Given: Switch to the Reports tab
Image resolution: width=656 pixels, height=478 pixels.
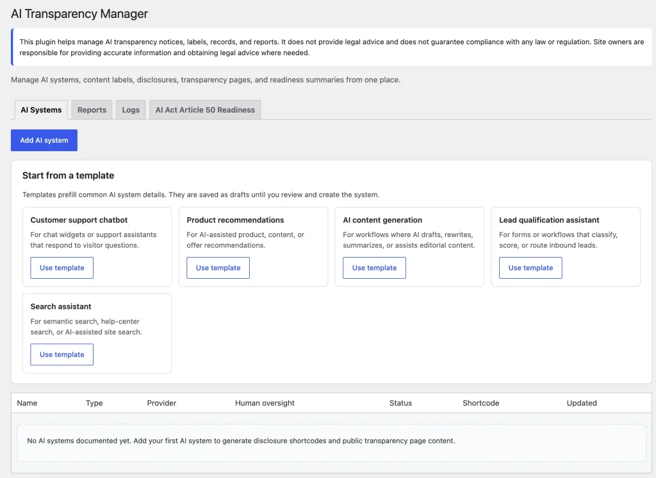Looking at the screenshot, I should pos(92,110).
